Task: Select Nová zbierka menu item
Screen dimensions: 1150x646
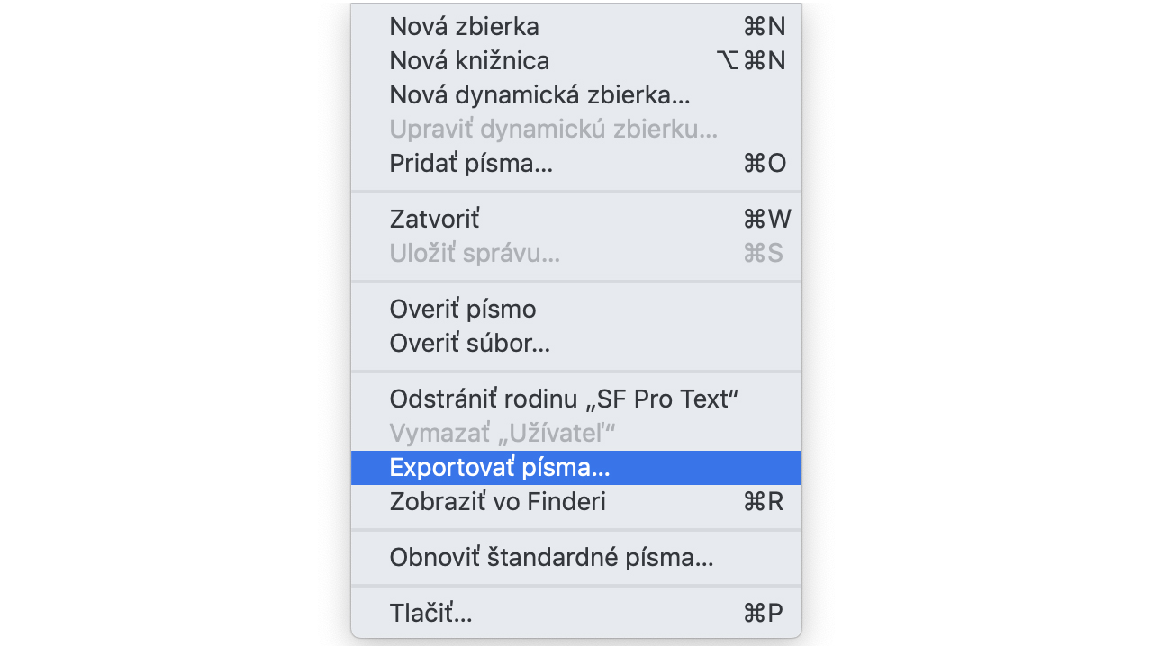Action: pyautogui.click(x=575, y=27)
